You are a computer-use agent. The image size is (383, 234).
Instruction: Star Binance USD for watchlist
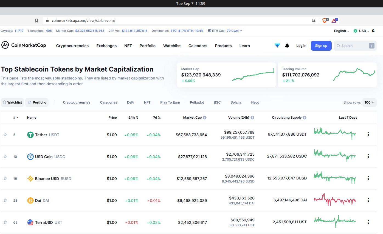click(x=5, y=178)
